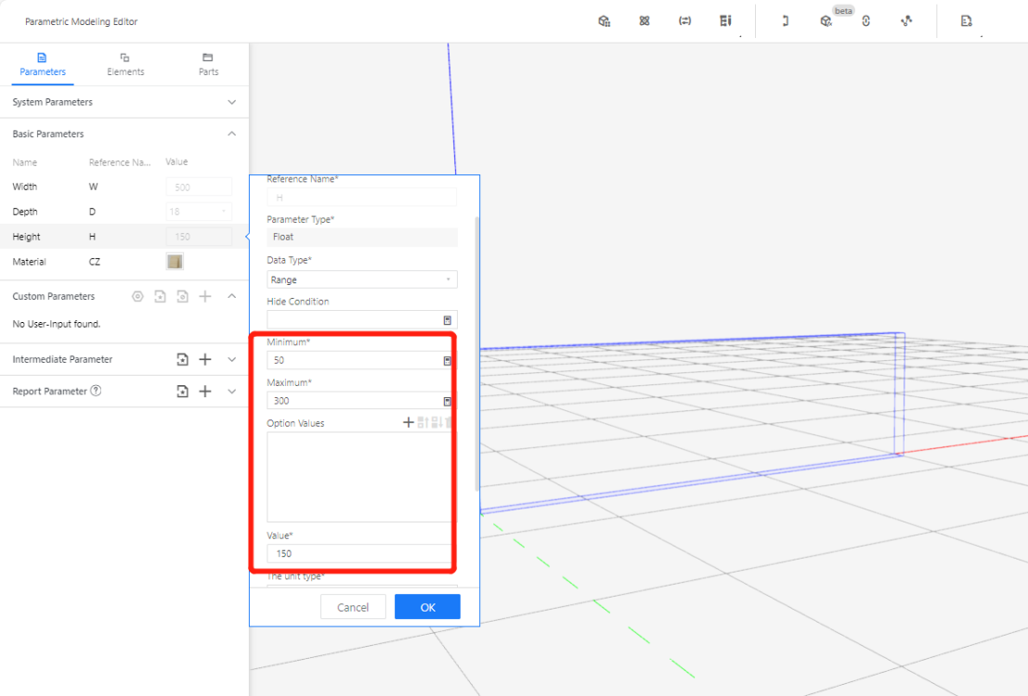Collapse the Basic Parameters section
The height and width of the screenshot is (696, 1028).
(232, 134)
